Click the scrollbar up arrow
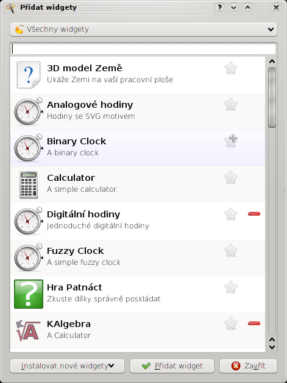 tap(272, 61)
